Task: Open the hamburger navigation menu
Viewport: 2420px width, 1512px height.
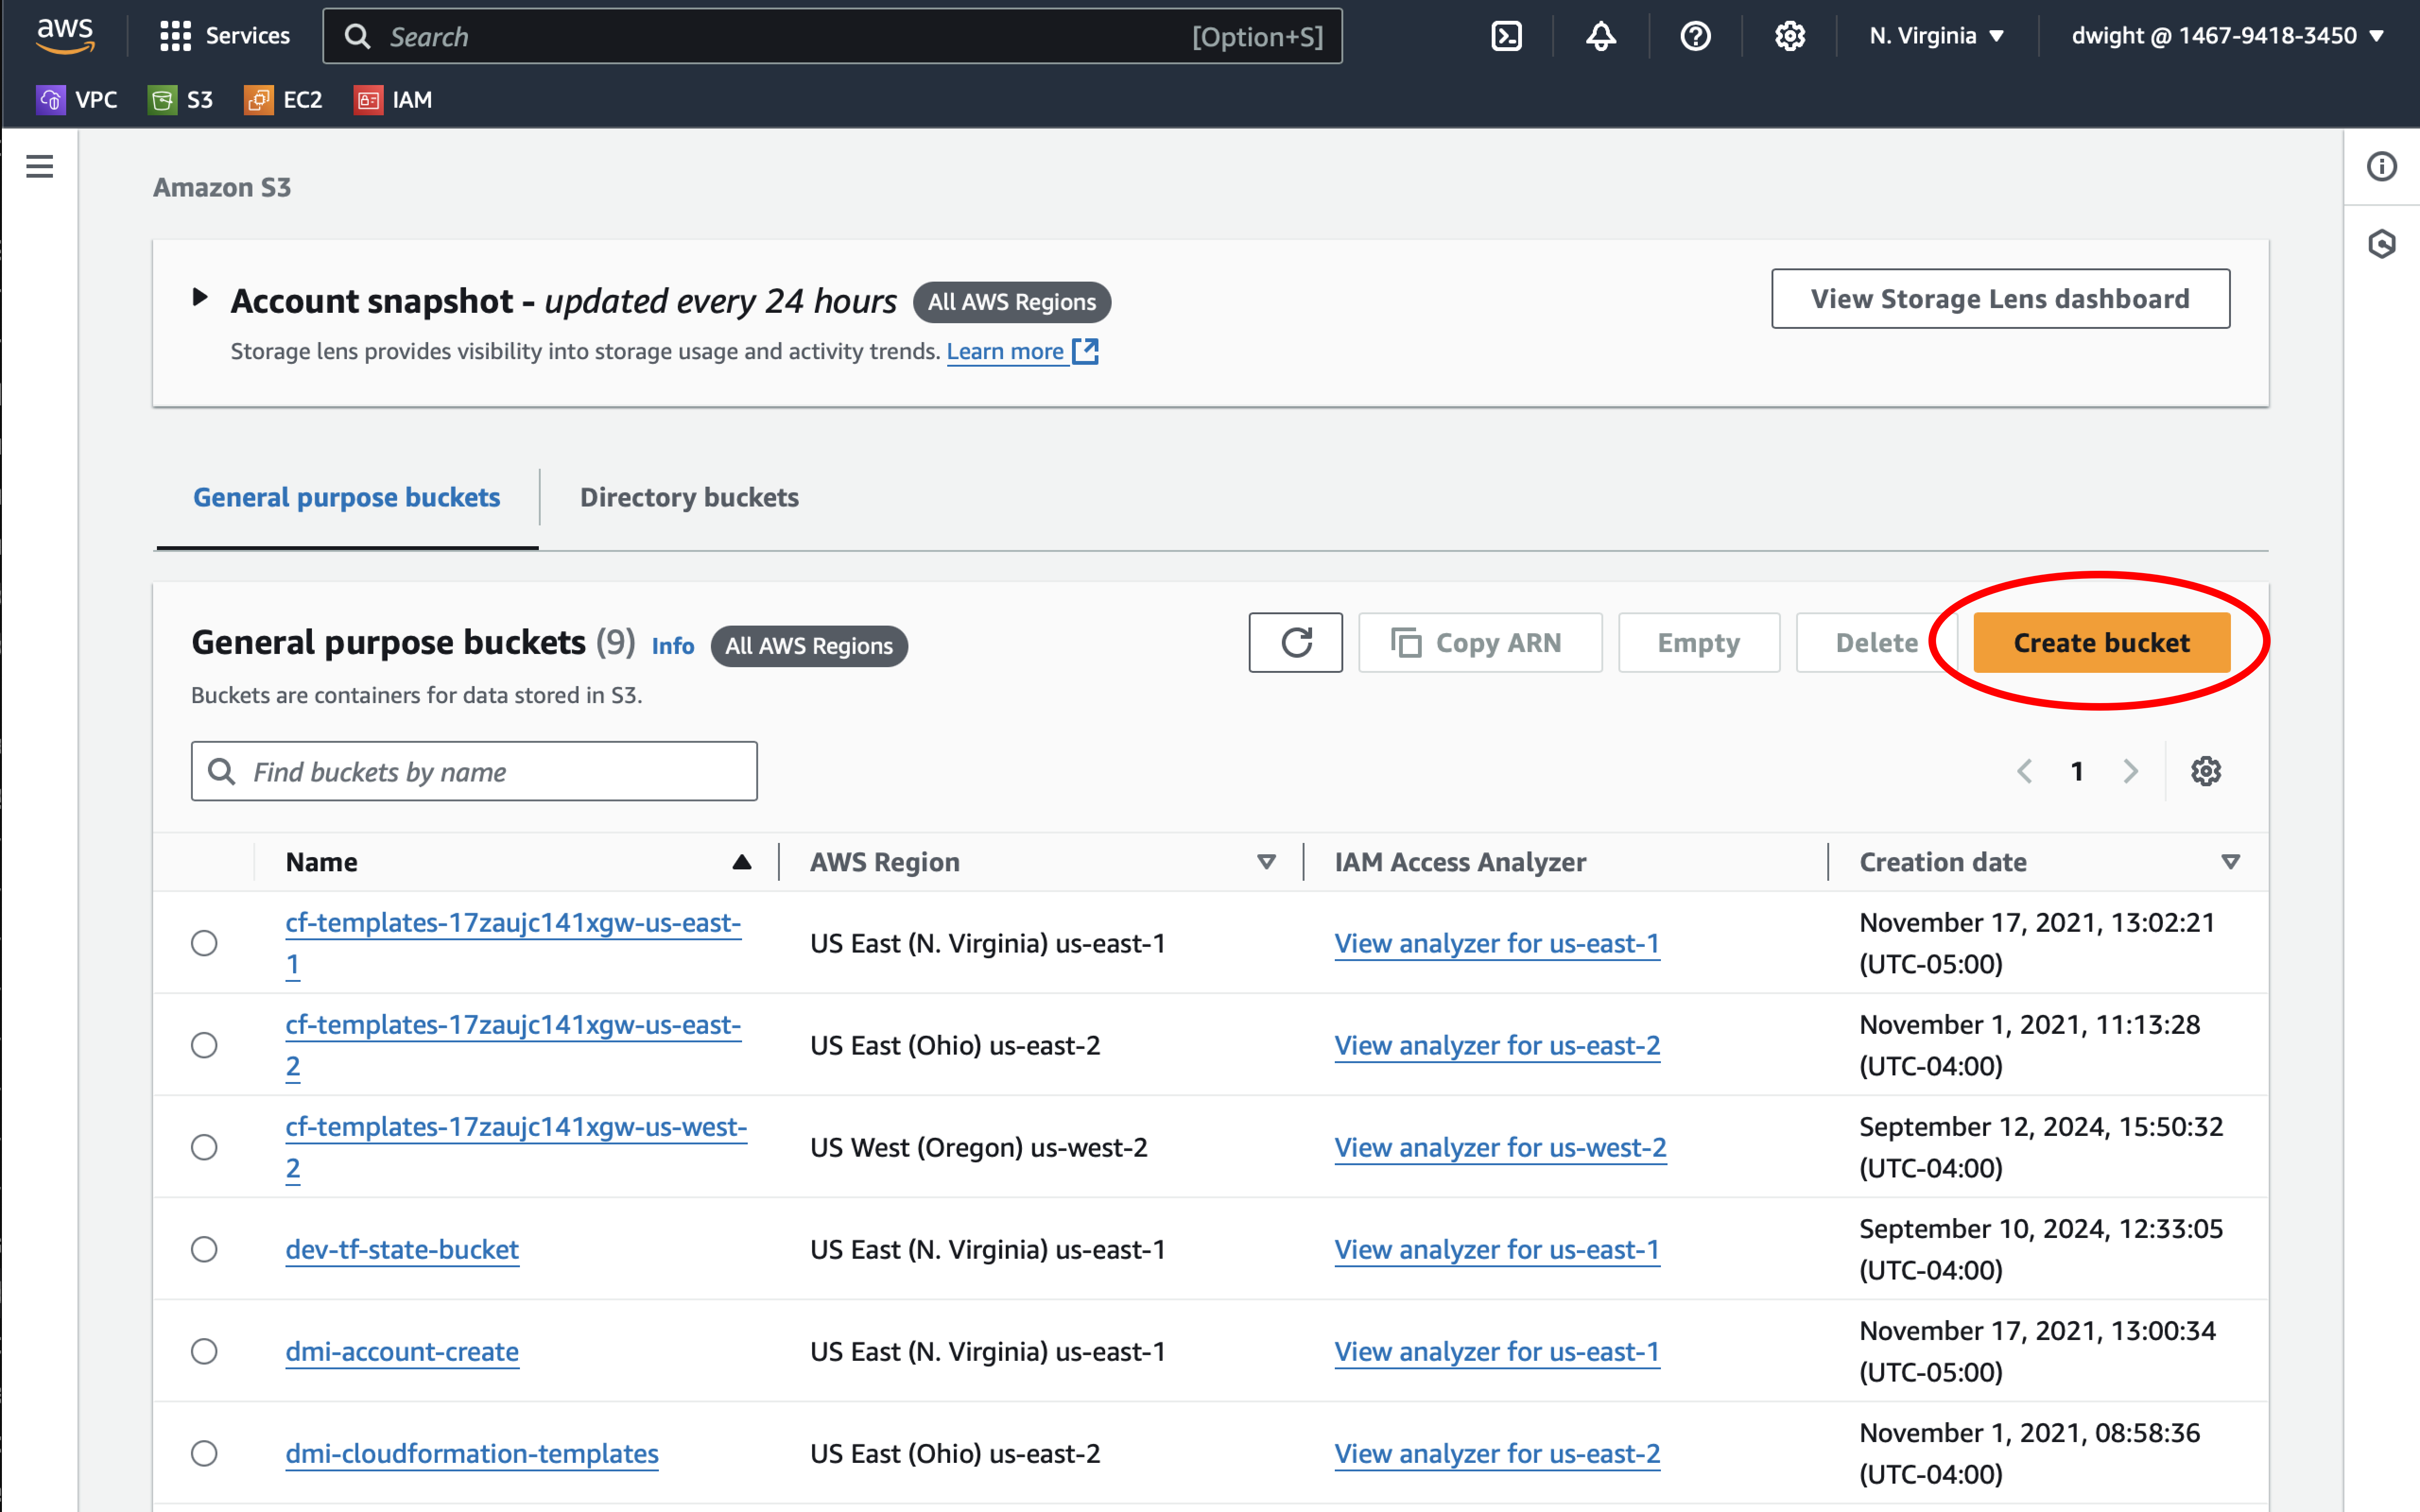Action: (x=39, y=166)
